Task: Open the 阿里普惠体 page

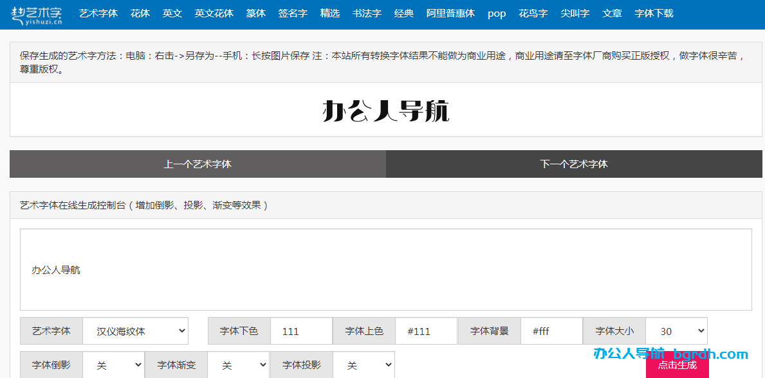Action: pyautogui.click(x=450, y=13)
